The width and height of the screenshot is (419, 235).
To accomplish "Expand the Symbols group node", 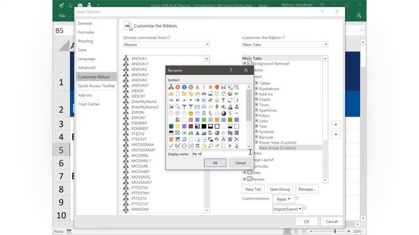I will click(256, 132).
